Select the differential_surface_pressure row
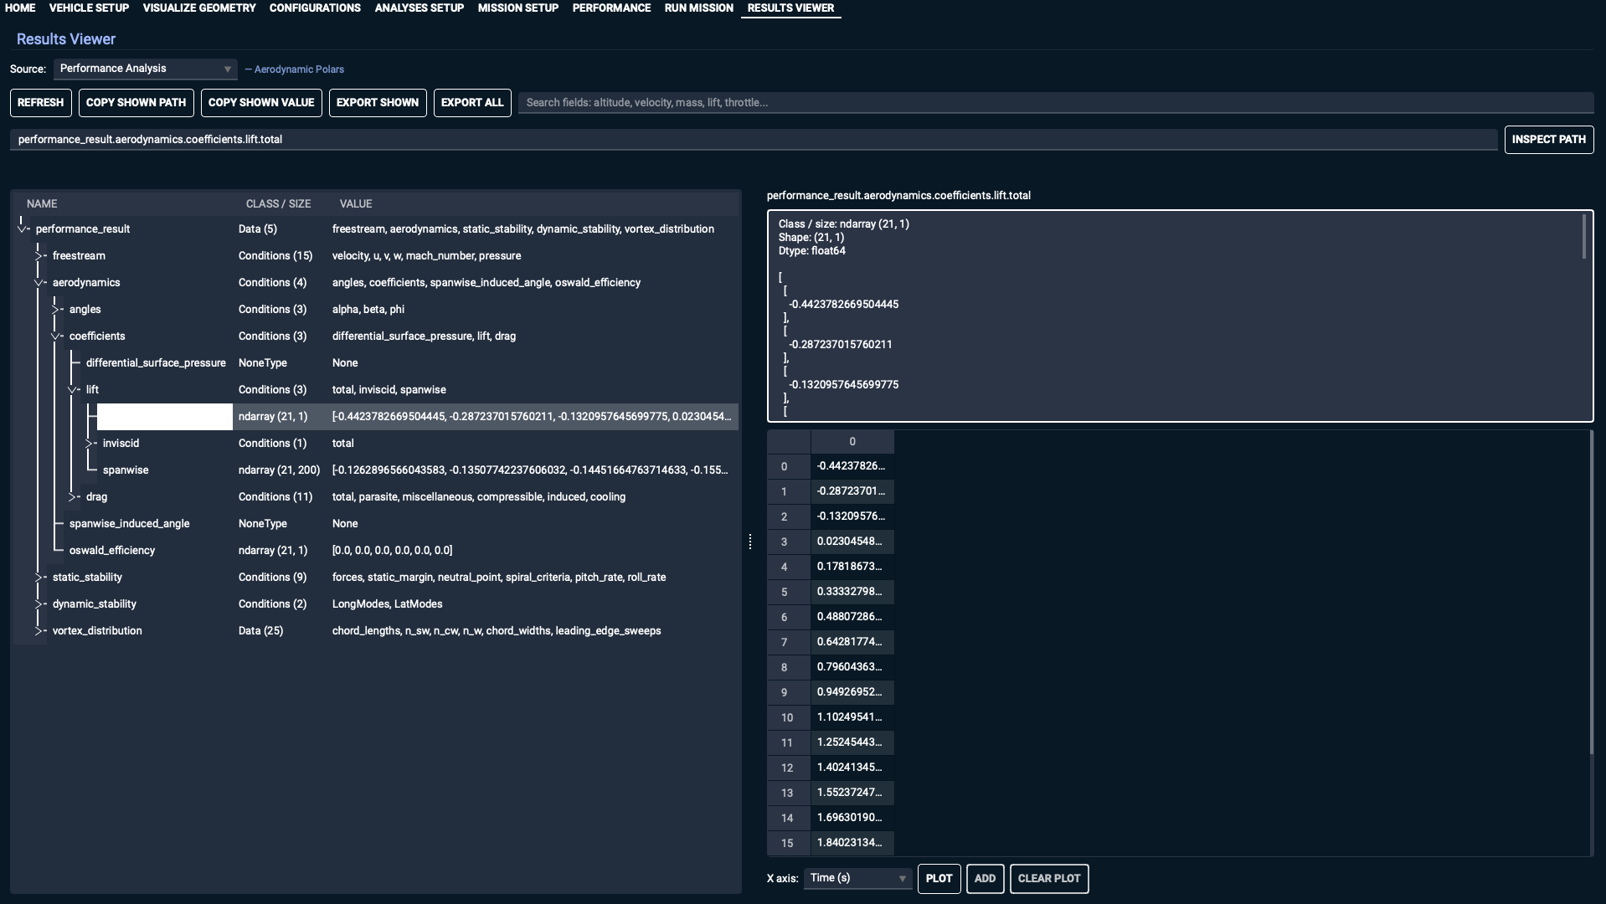The image size is (1606, 904). (375, 362)
